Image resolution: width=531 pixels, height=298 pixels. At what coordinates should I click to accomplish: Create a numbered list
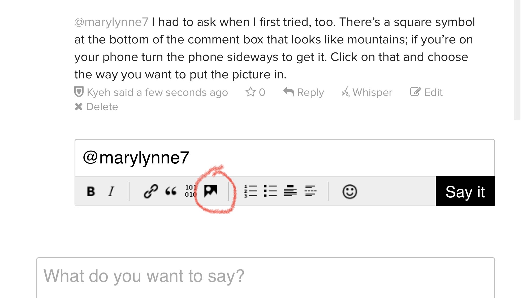[251, 191]
